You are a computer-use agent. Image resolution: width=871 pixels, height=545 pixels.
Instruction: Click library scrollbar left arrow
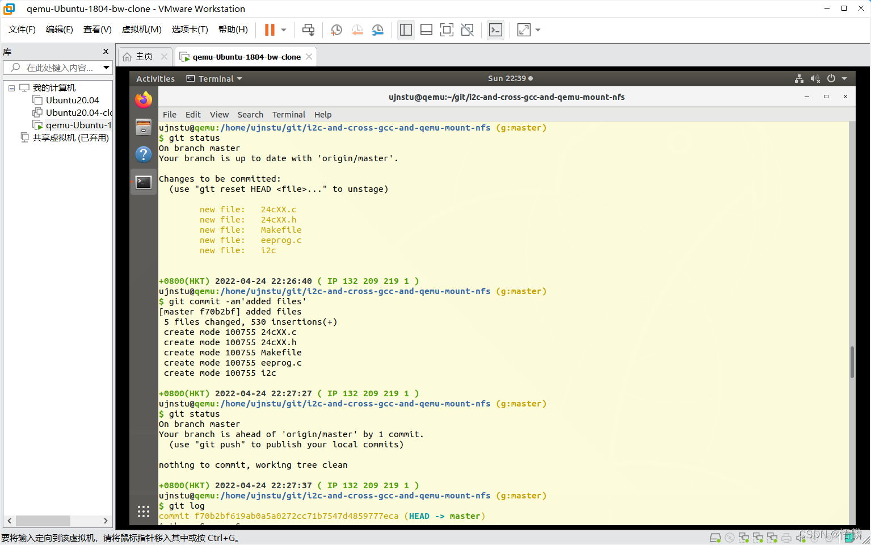tap(9, 521)
